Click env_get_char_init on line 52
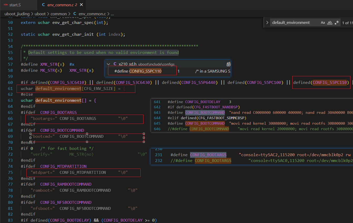This screenshot has height=223, width=353. pos(73,34)
